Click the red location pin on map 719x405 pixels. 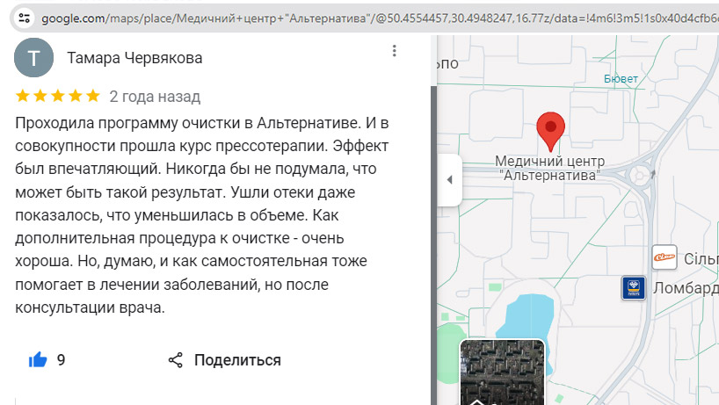[x=550, y=131]
